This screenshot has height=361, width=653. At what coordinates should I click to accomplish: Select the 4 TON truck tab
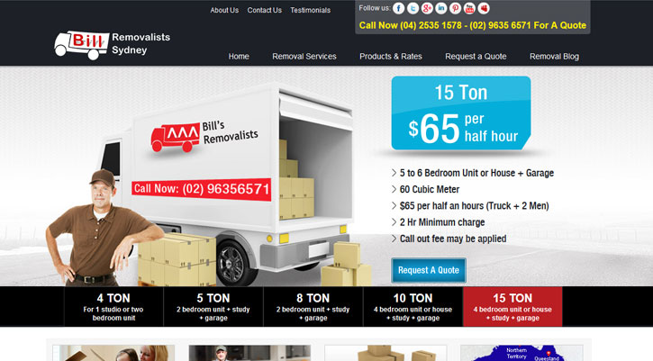[x=113, y=306]
